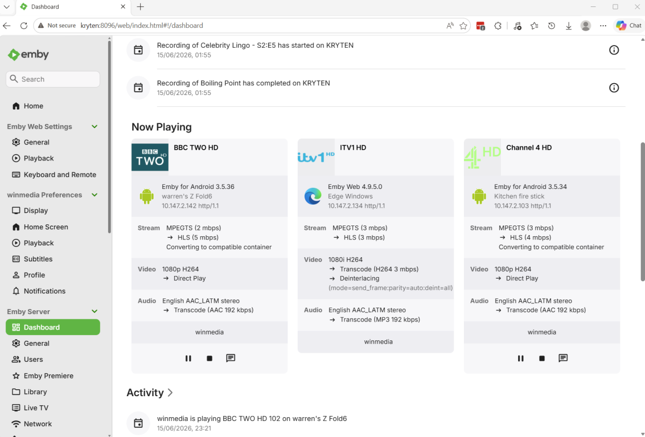This screenshot has width=645, height=437.
Task: Stop the BBC TWO HD session
Action: [210, 358]
